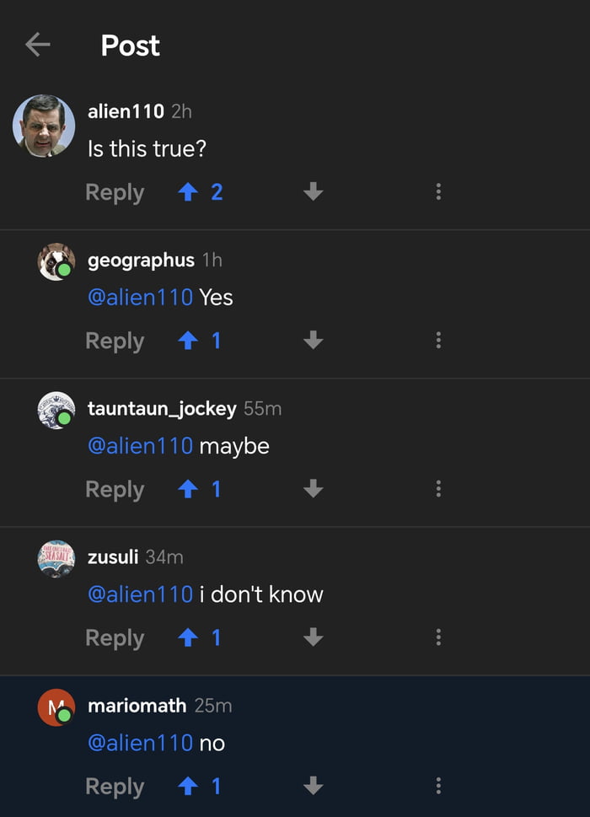Go back using the arrow icon
The width and height of the screenshot is (590, 817).
(x=38, y=45)
